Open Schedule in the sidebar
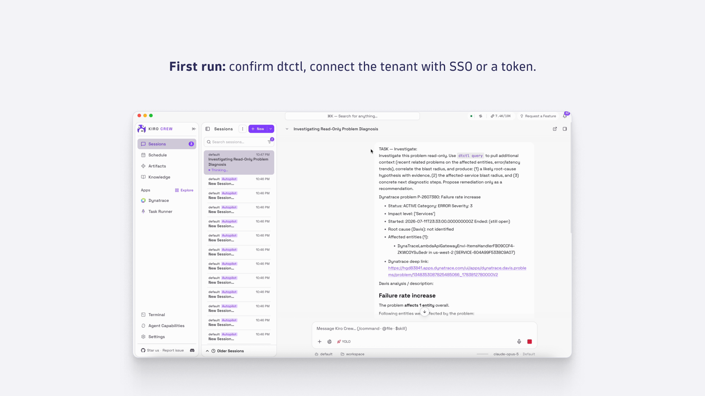This screenshot has height=396, width=705. pyautogui.click(x=167, y=155)
